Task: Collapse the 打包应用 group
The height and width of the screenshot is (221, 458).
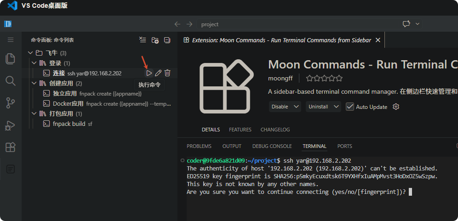Action: tap(34, 113)
